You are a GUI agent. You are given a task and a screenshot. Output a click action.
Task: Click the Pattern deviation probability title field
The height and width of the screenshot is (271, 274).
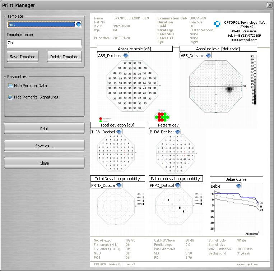[176, 179]
